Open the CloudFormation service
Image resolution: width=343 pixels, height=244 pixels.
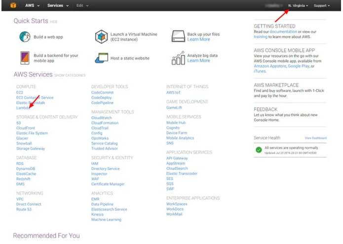(105, 123)
